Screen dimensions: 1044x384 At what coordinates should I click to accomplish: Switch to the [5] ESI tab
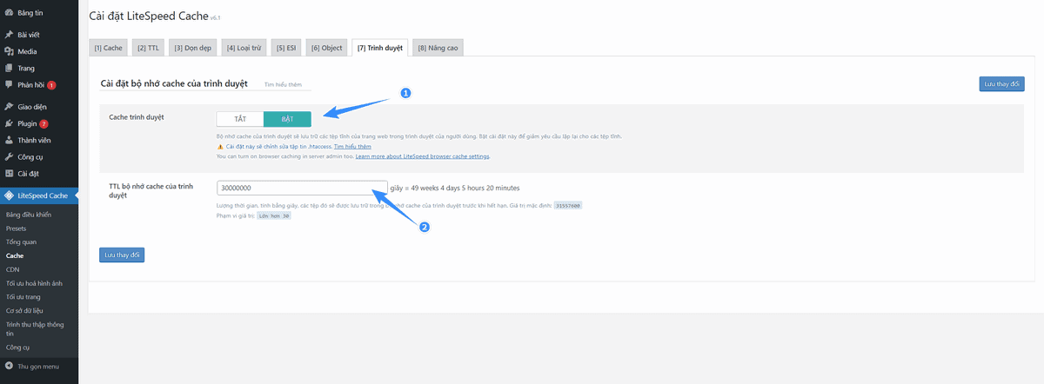(x=286, y=48)
